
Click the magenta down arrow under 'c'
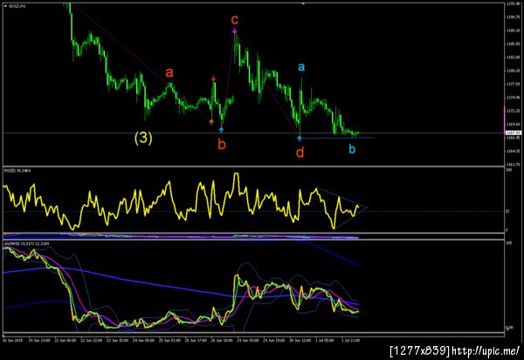pos(235,31)
